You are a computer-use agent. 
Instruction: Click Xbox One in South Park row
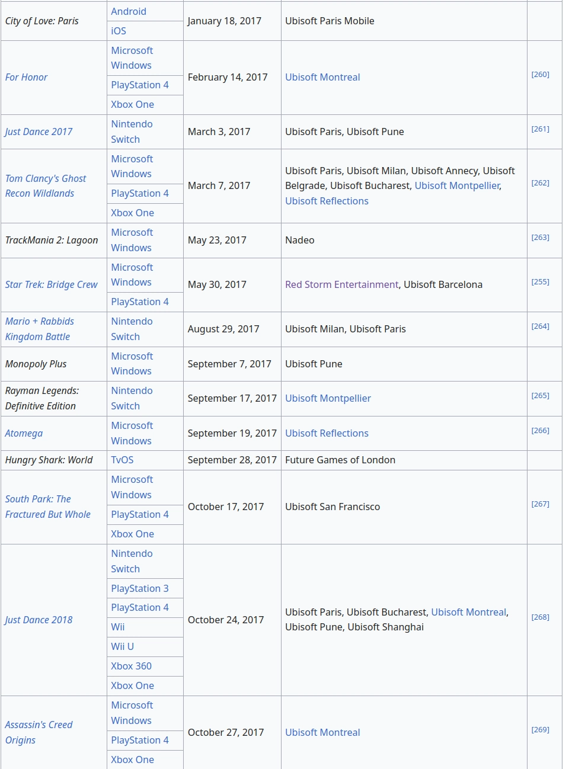click(x=132, y=534)
